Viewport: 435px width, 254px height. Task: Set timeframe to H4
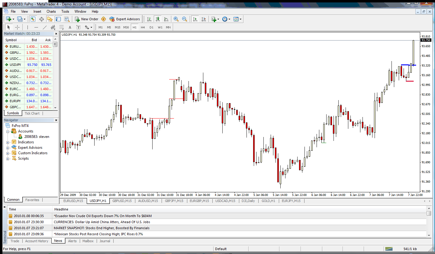coord(143,27)
